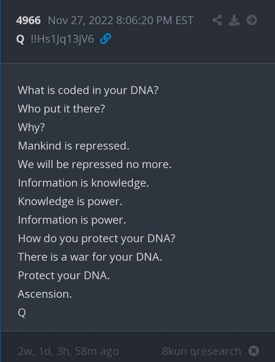
Task: Click the tripcode !!Hs1Jq13jV6
Action: (x=62, y=40)
